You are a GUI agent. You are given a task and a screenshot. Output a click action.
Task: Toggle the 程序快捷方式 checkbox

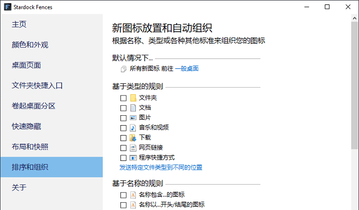tap(123, 158)
